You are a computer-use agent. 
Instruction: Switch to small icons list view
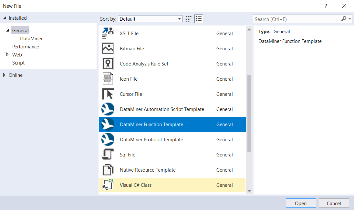(199, 19)
